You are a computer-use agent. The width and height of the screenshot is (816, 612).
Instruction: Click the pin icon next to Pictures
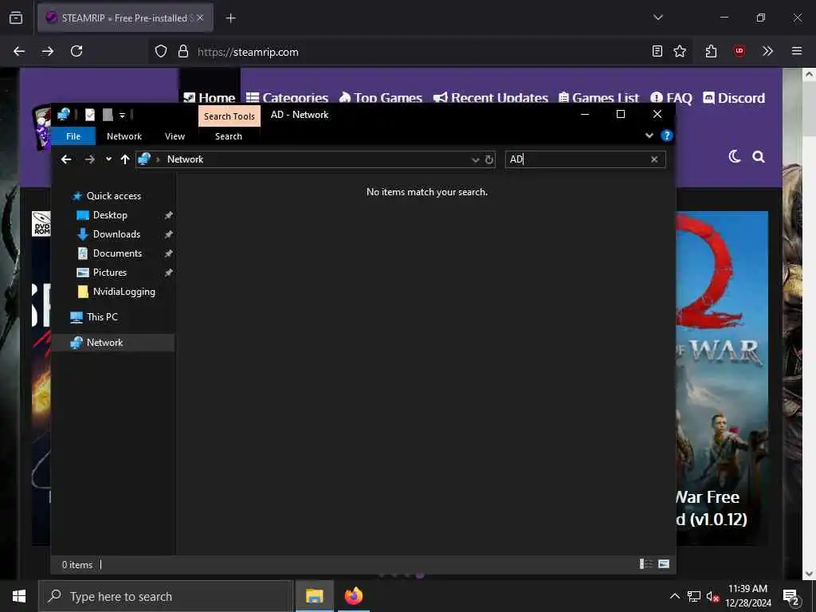pyautogui.click(x=169, y=273)
